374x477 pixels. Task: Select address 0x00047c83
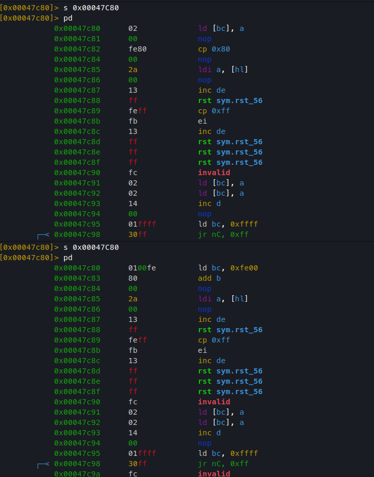(x=77, y=278)
